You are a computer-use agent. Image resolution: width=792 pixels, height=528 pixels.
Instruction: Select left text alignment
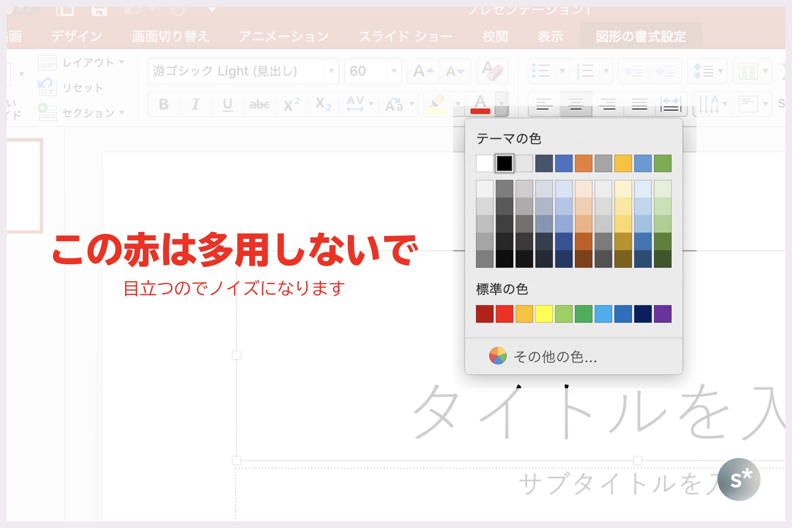click(x=544, y=104)
